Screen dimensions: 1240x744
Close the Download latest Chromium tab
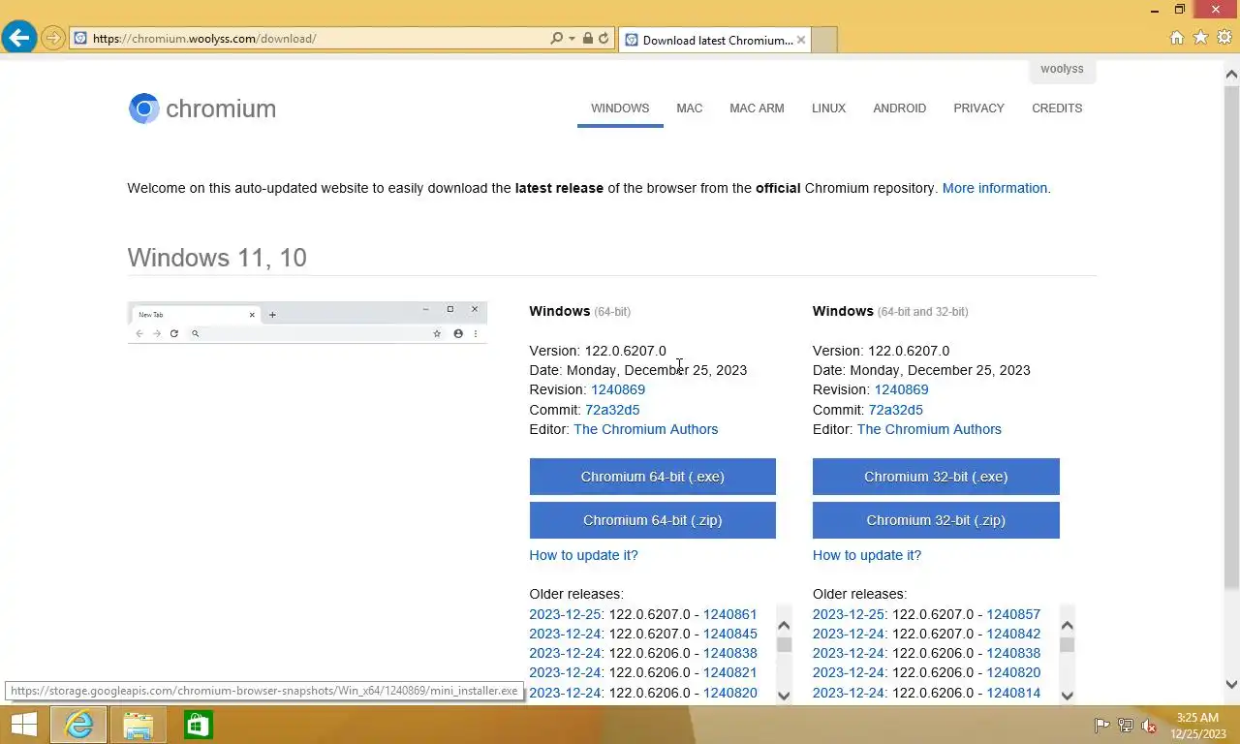[x=801, y=40]
